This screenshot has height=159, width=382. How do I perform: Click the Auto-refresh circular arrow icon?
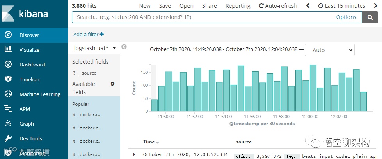[x=261, y=6]
